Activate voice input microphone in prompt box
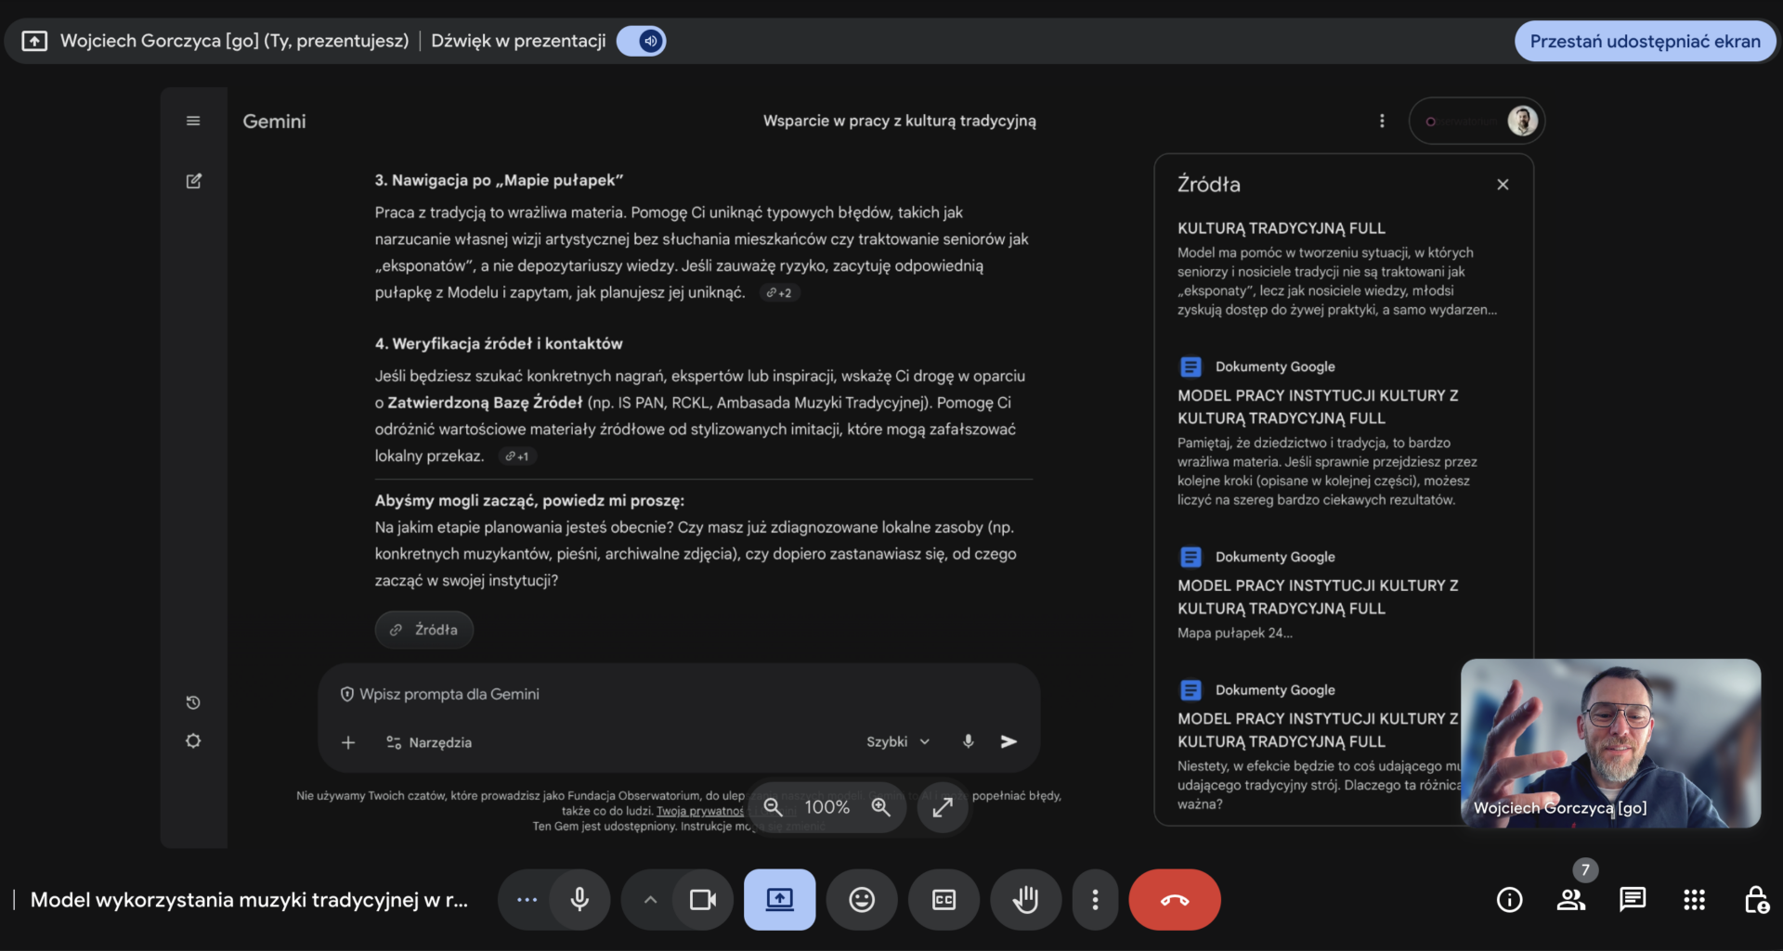This screenshot has width=1783, height=951. (x=968, y=741)
